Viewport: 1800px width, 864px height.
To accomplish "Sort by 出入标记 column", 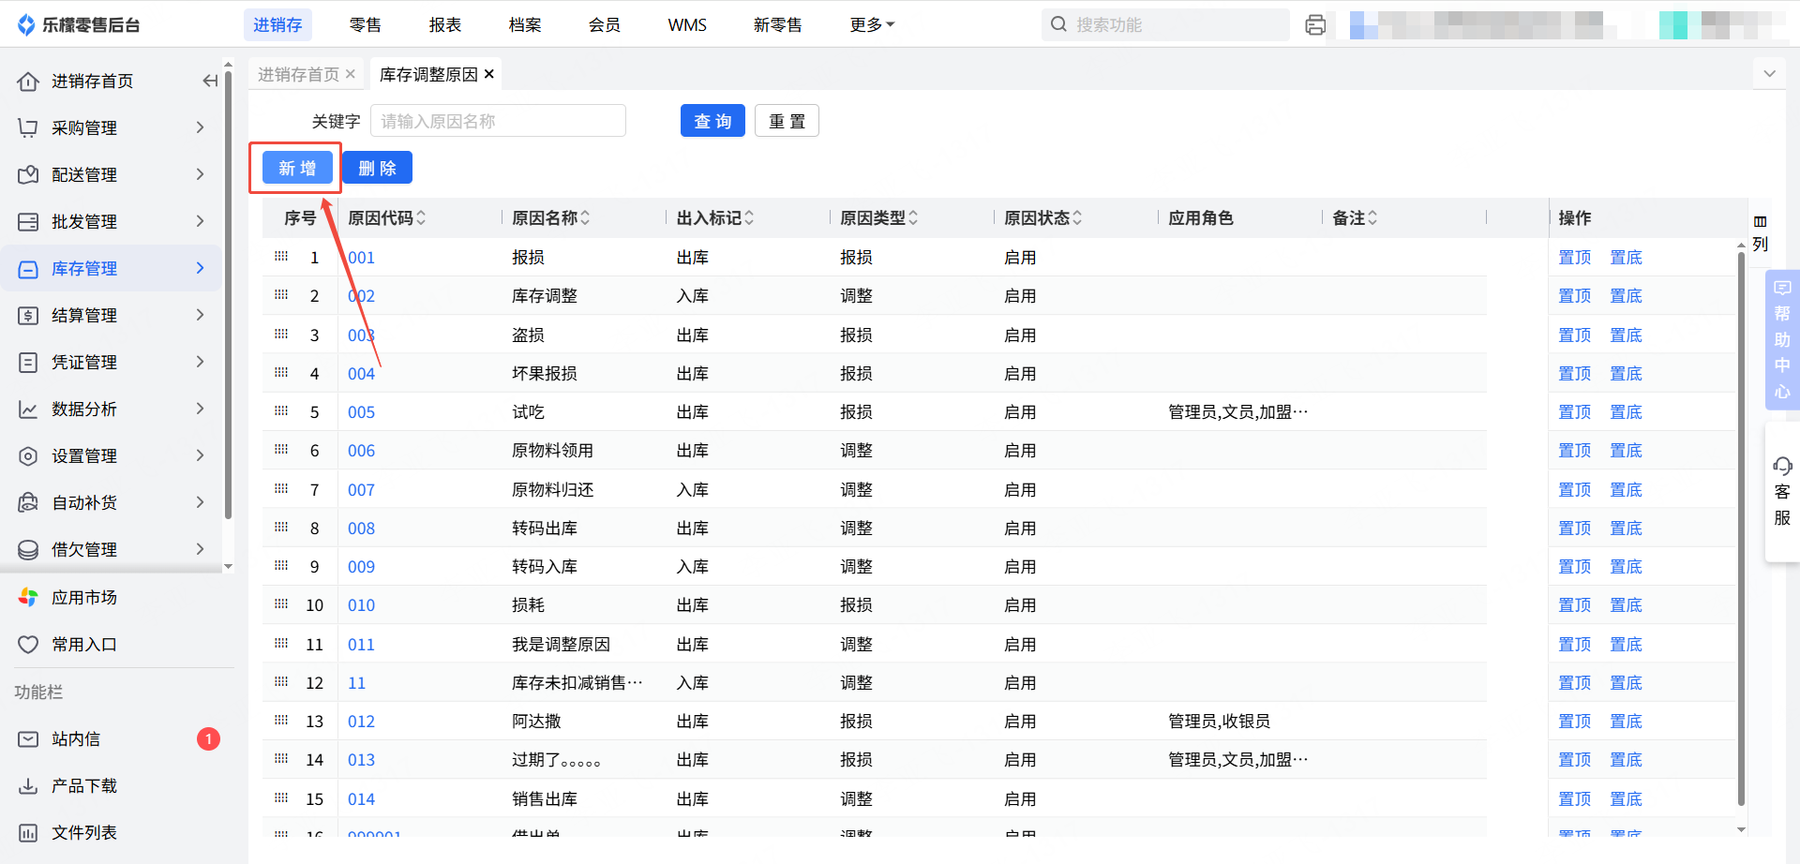I will tap(749, 218).
